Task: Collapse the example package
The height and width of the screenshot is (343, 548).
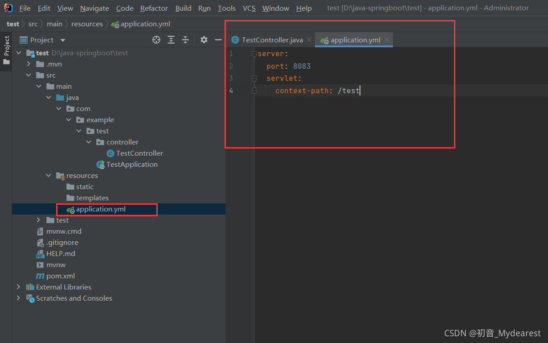Action: click(x=69, y=120)
